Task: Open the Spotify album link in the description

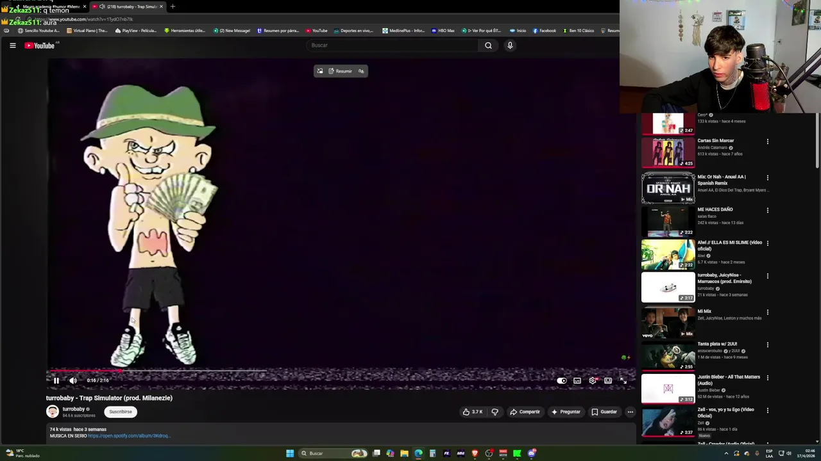Action: coord(129,436)
